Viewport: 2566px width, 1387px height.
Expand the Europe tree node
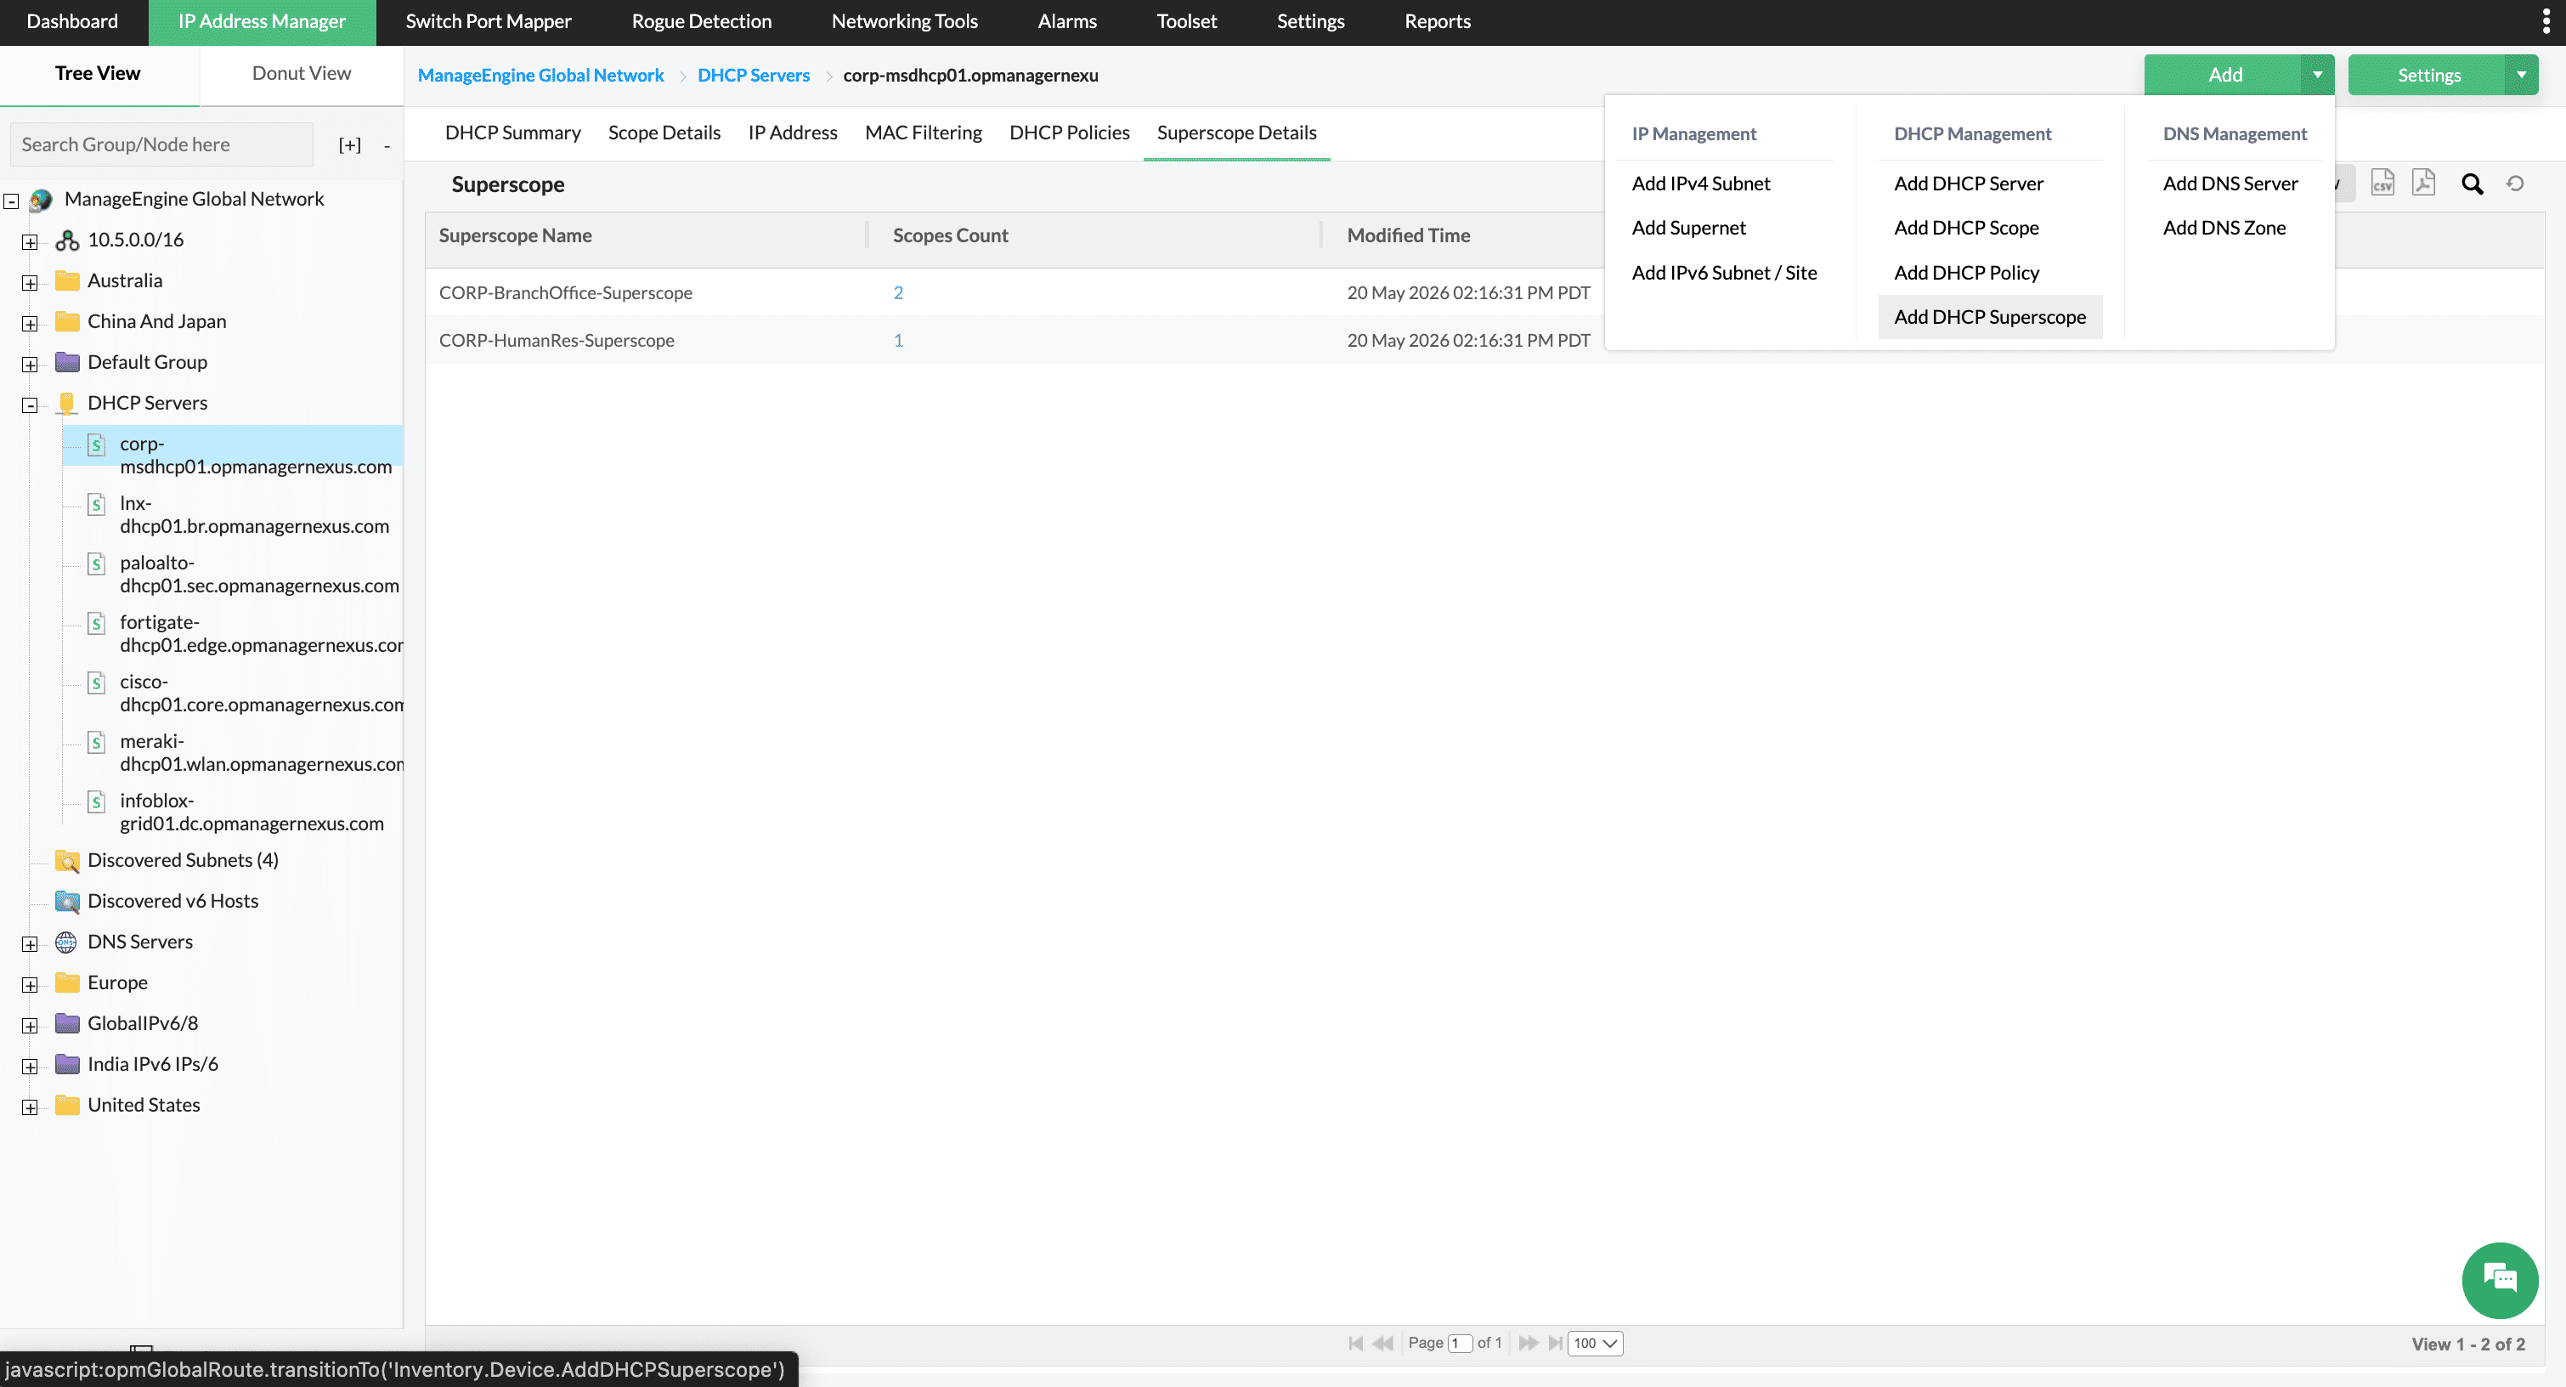tap(30, 986)
